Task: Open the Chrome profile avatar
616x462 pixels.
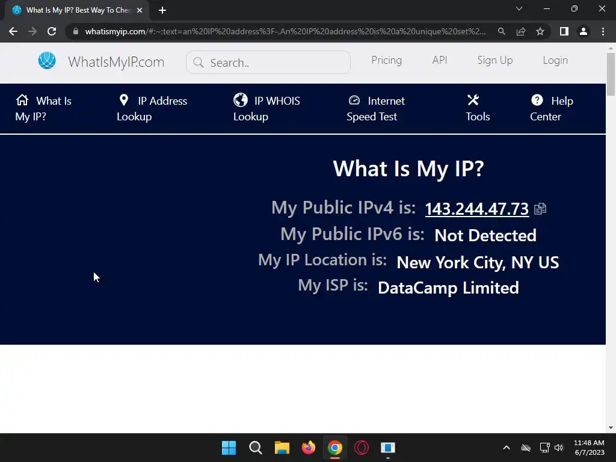Action: (x=584, y=31)
